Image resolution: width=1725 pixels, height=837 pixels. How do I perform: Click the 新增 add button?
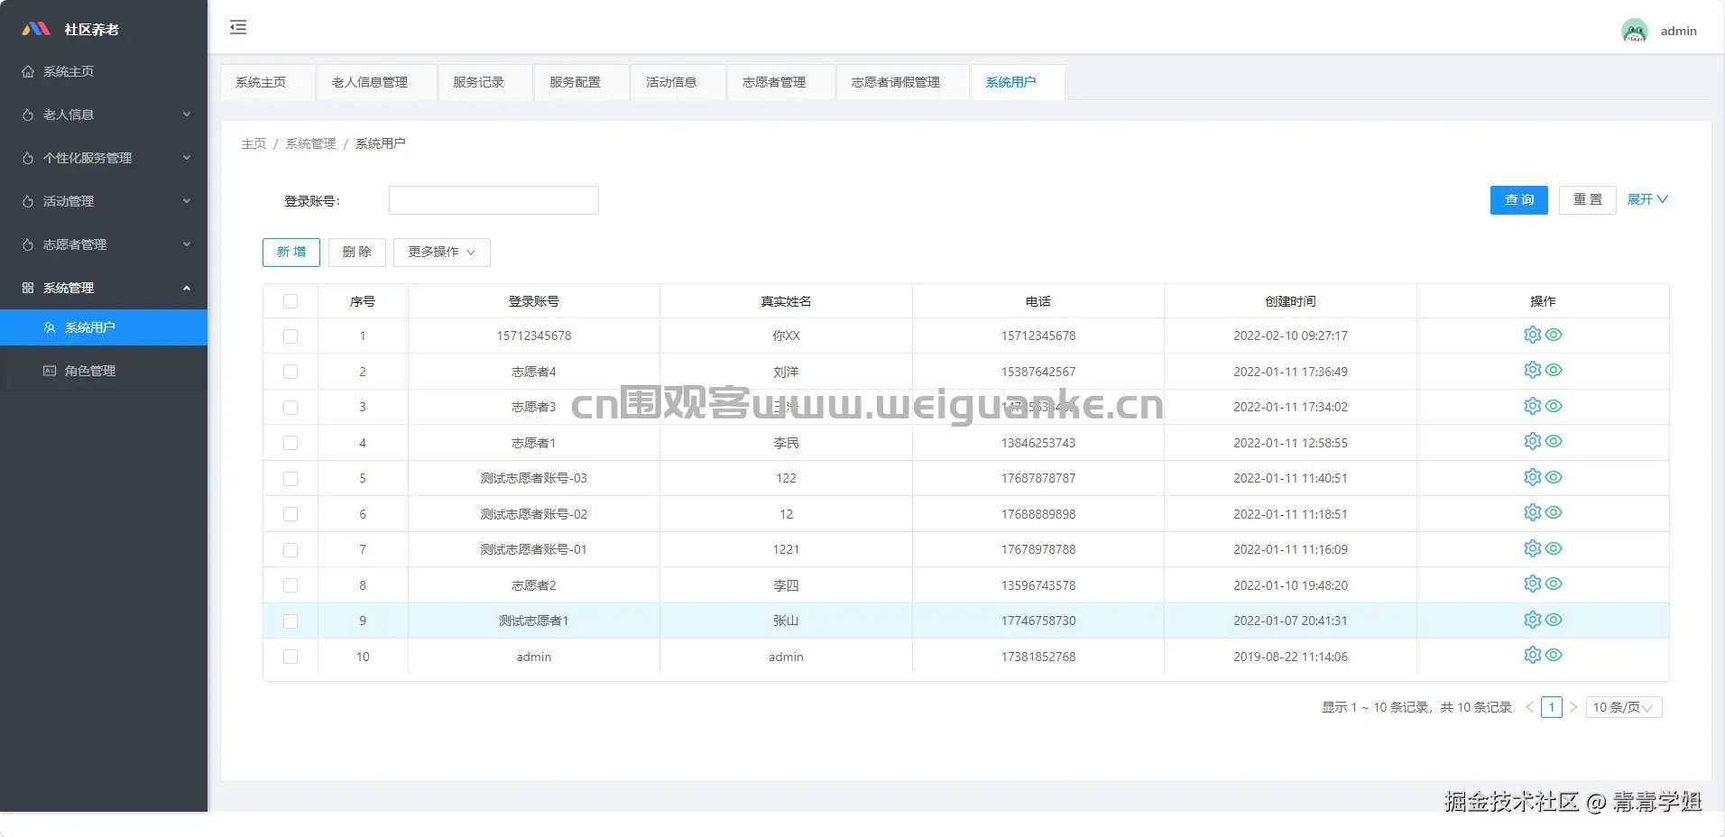(x=291, y=252)
